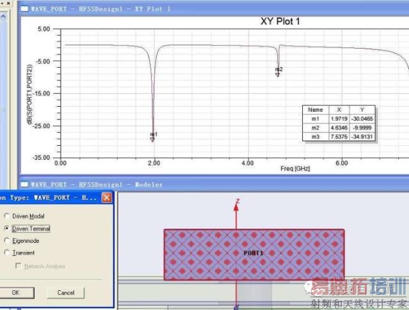The image size is (409, 310).
Task: Click the Z axis arrow in the modeler
Action: [x=236, y=207]
